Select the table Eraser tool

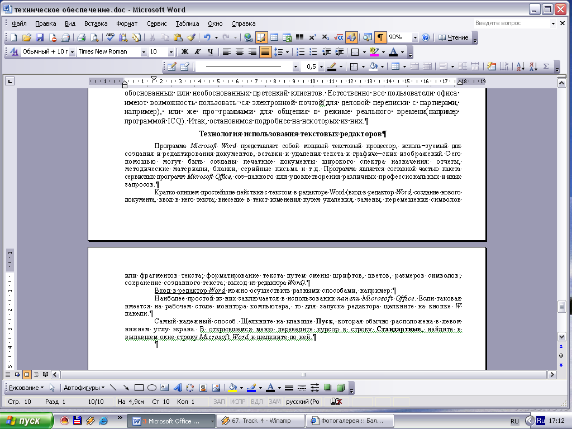tap(184, 66)
